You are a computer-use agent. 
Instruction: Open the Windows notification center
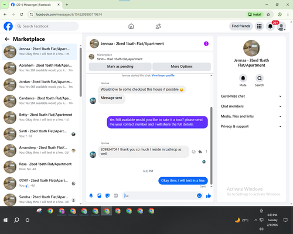click(x=285, y=220)
